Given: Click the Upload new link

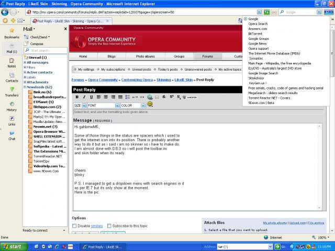Looking at the screenshot, I should (297, 223).
